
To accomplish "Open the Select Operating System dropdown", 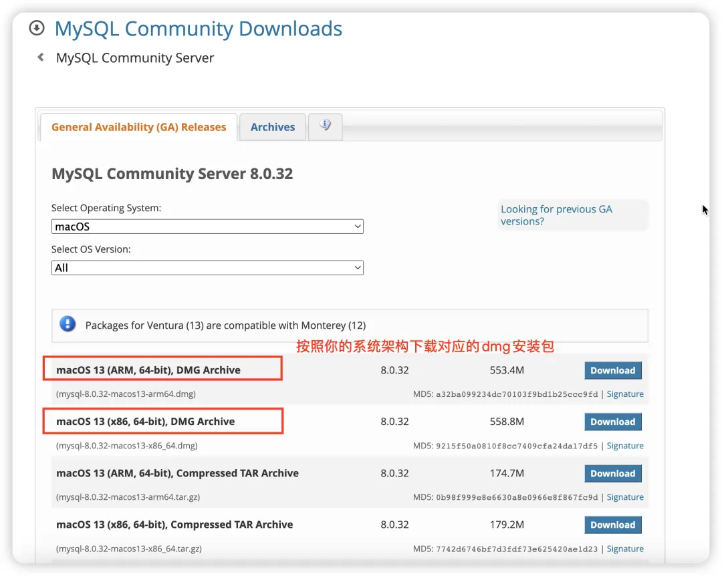I will (x=207, y=227).
